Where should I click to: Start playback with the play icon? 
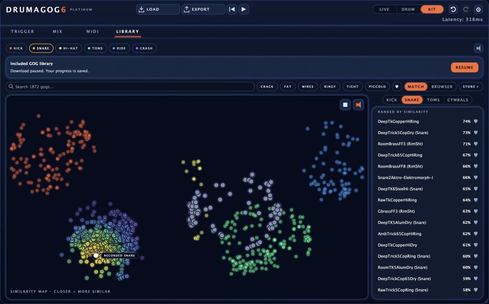244,10
